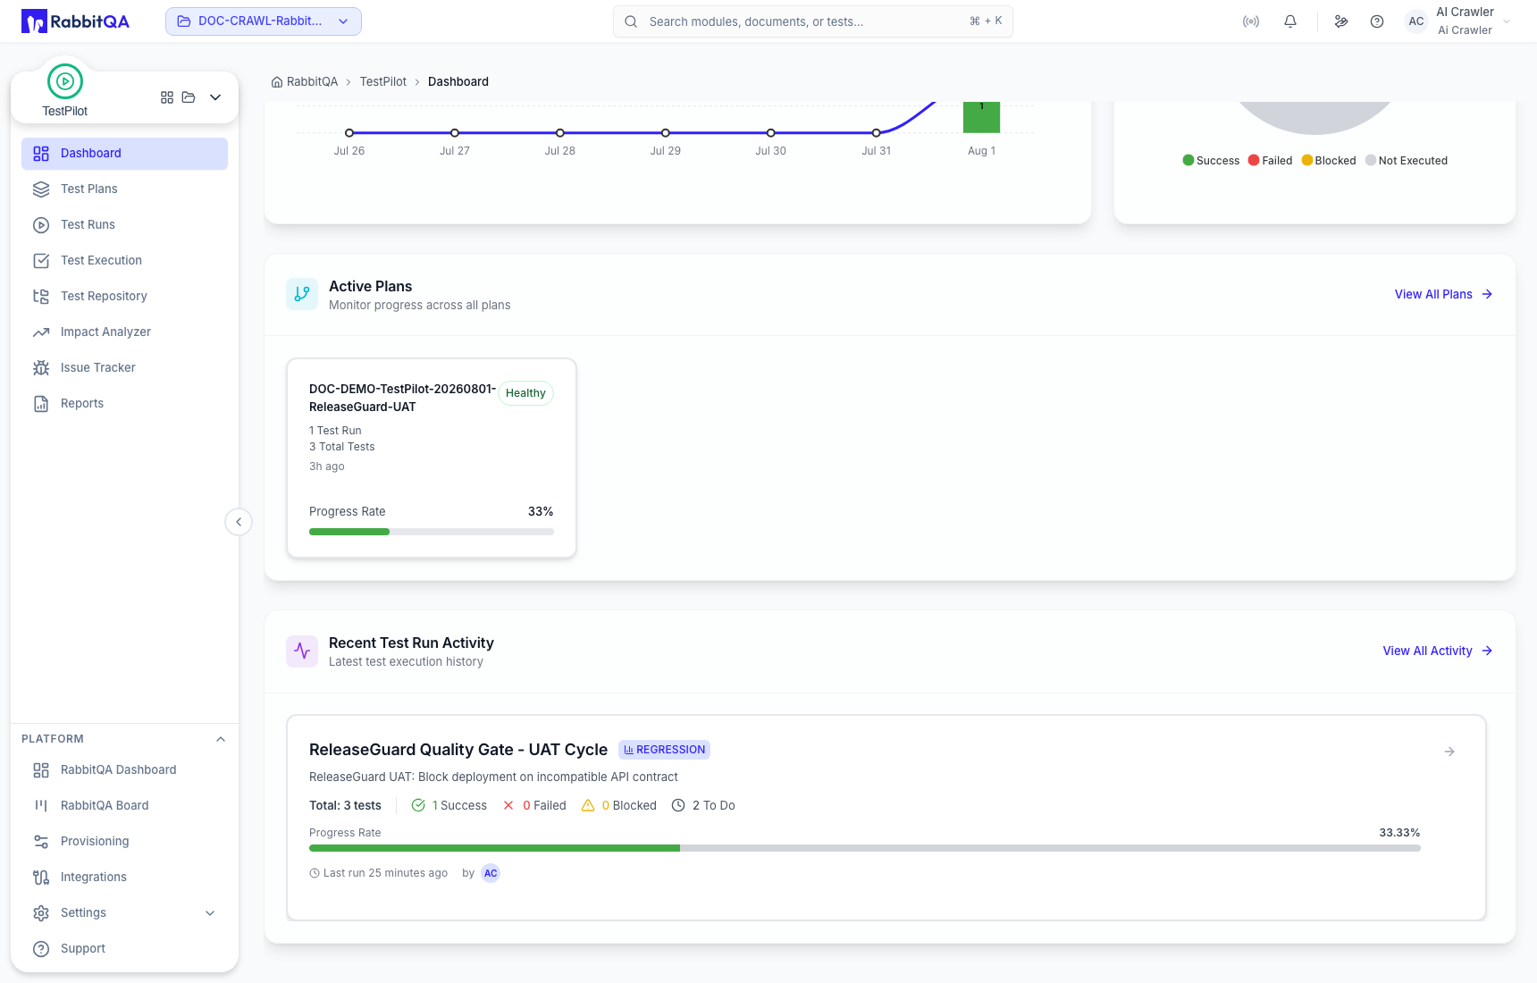The image size is (1537, 983).
Task: Click the plan card 33% progress bar
Action: pos(432,532)
